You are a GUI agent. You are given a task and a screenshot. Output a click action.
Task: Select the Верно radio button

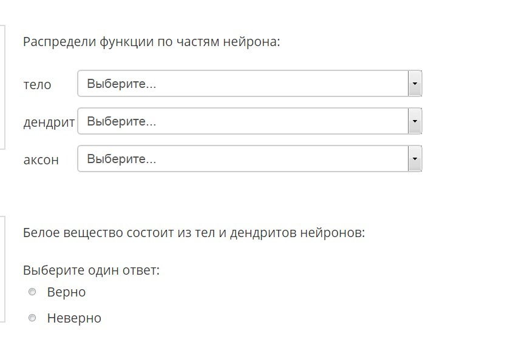[x=32, y=292]
